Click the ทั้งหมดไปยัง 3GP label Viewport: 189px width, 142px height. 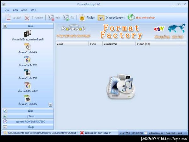tap(28, 78)
